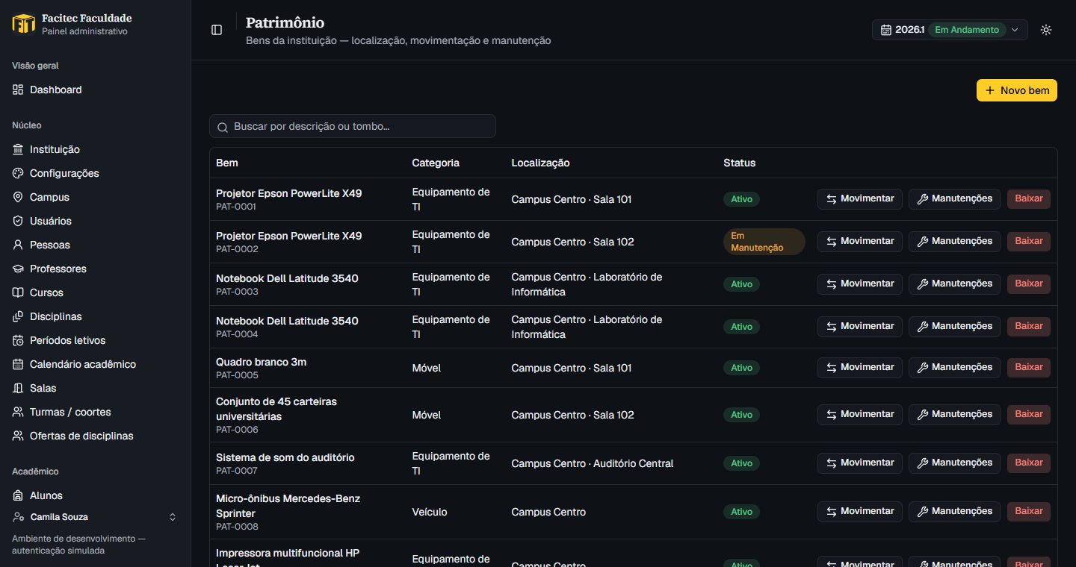Screen dimensions: 1076x567
Task: Movimentar the Micro-ônibus Mercedes-Benz Sprinter
Action: pyautogui.click(x=860, y=511)
